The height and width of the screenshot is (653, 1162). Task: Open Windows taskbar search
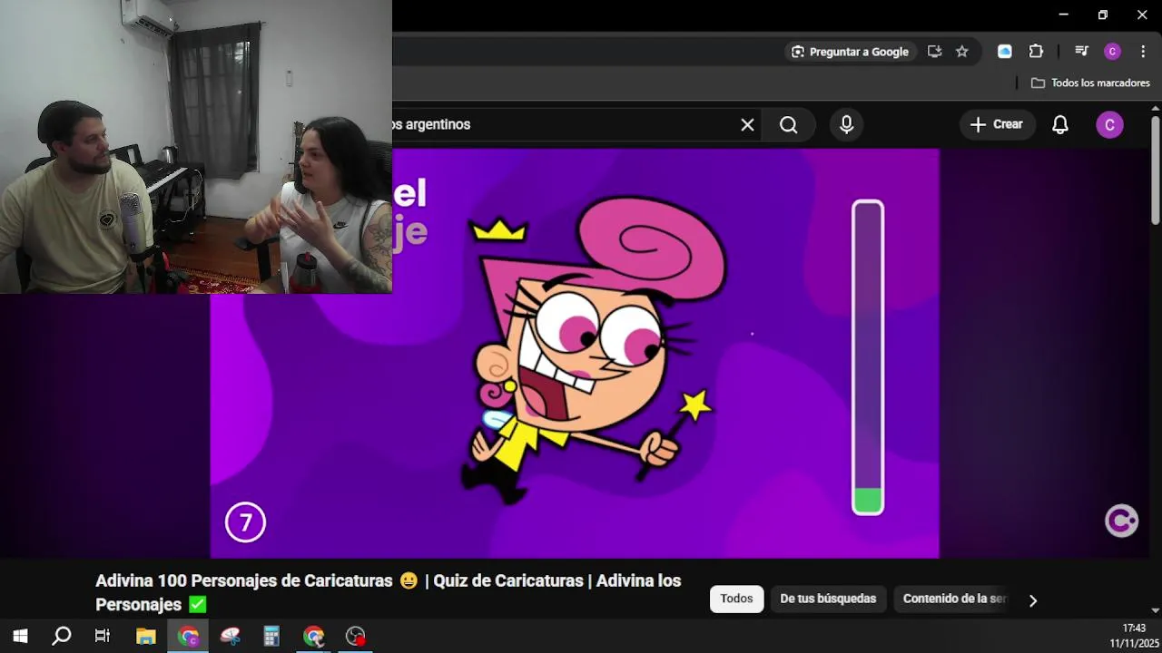tap(62, 636)
